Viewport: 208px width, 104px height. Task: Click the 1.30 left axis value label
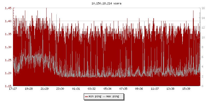click(x=8, y=47)
